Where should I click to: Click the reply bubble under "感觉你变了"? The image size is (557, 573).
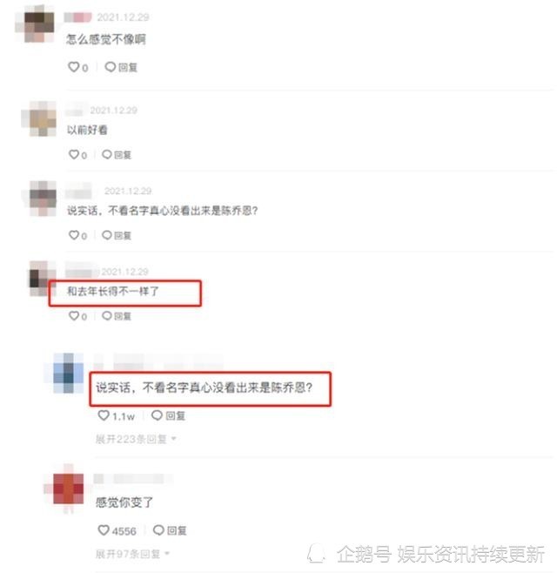158,529
